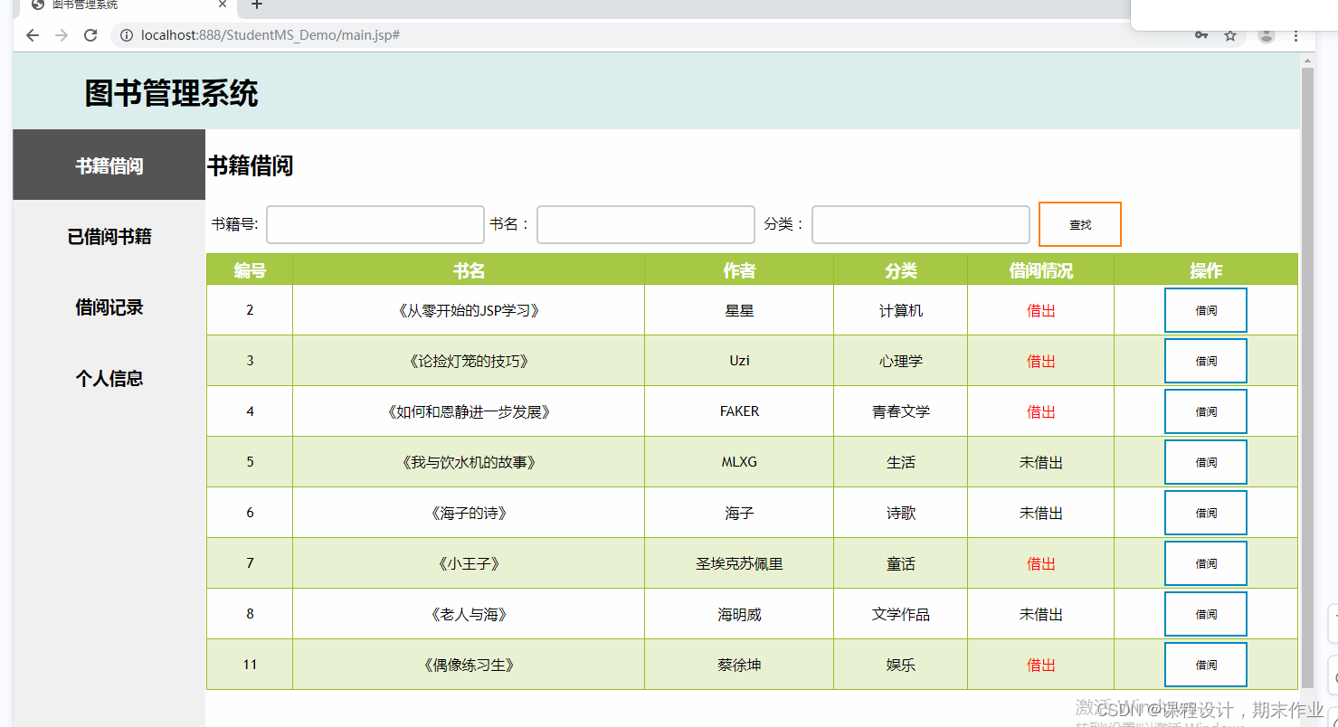Click 借阅 for 《论捡灯笼的技巧》
Screen dimensions: 1338x727
point(1206,361)
